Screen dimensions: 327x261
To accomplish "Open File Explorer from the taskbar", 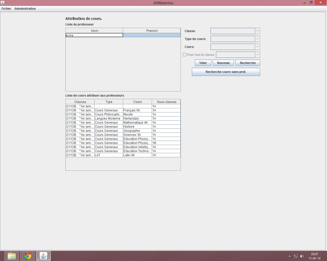I will 11,256.
